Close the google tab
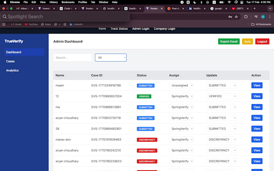 (x=226, y=8)
